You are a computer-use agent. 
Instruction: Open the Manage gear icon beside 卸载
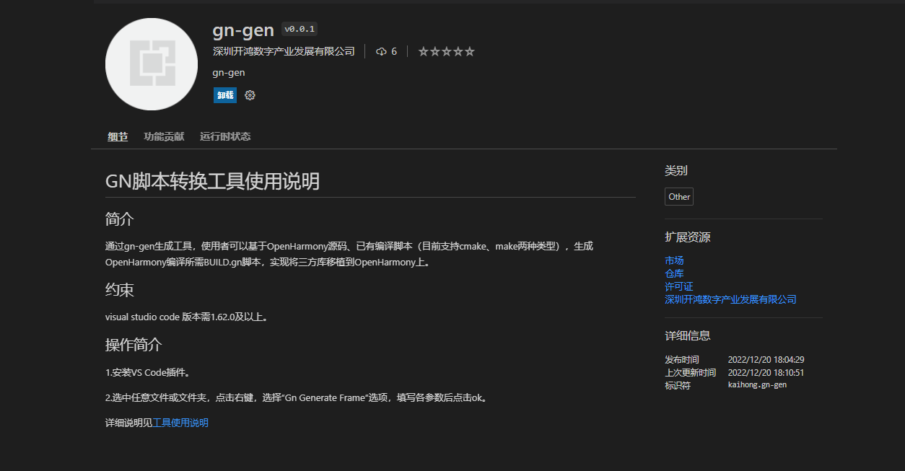coord(250,95)
